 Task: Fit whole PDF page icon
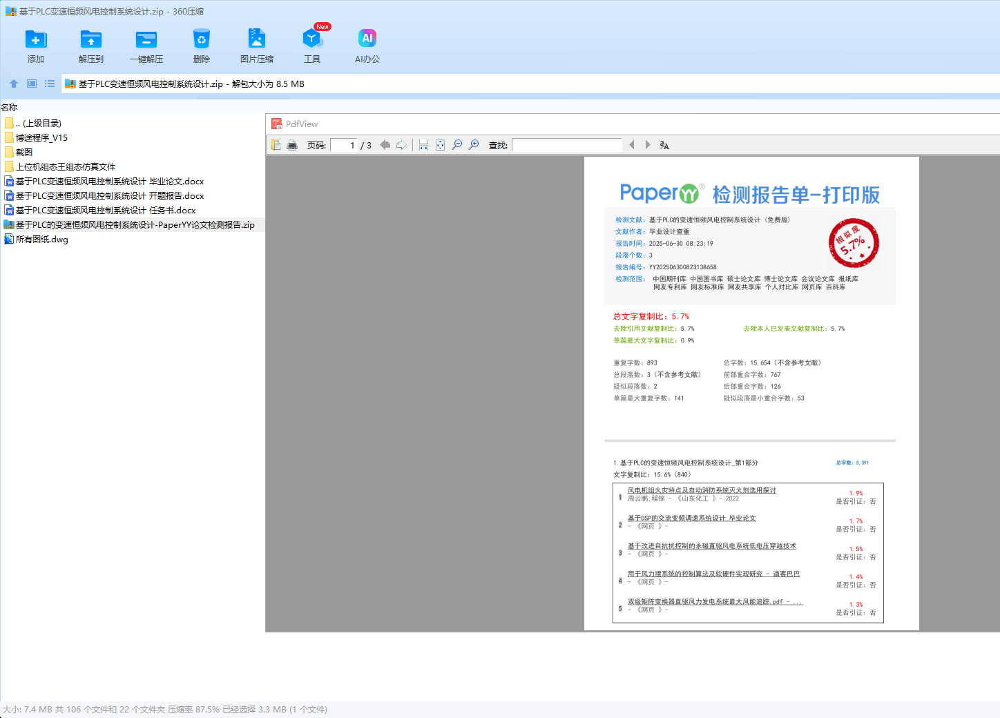pos(440,145)
